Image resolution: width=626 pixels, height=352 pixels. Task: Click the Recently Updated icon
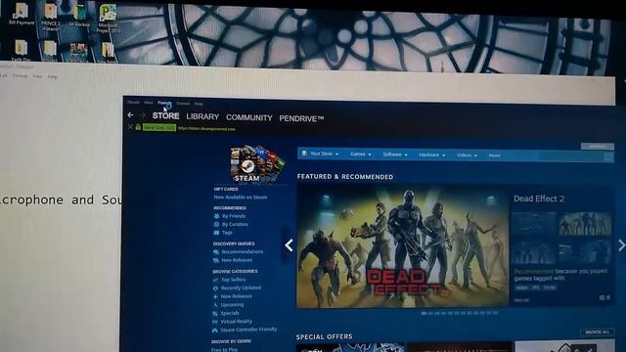point(215,287)
